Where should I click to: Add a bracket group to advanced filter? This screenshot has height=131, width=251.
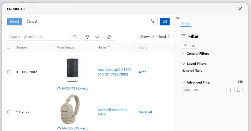click(x=239, y=90)
